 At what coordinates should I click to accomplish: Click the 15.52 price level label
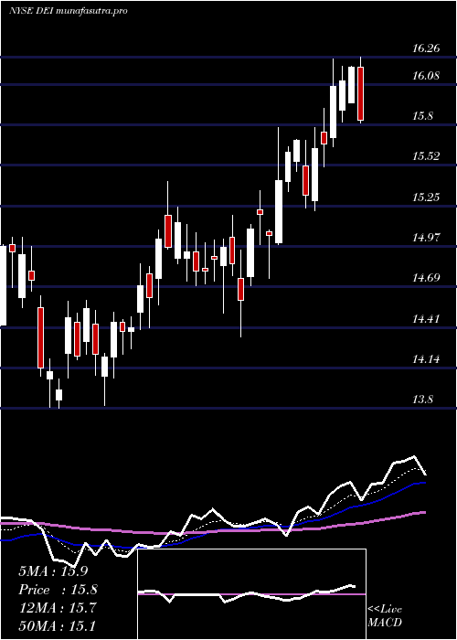[426, 156]
